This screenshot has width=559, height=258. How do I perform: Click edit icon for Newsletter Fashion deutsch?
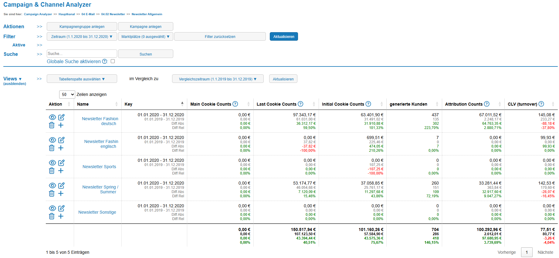coord(61,117)
